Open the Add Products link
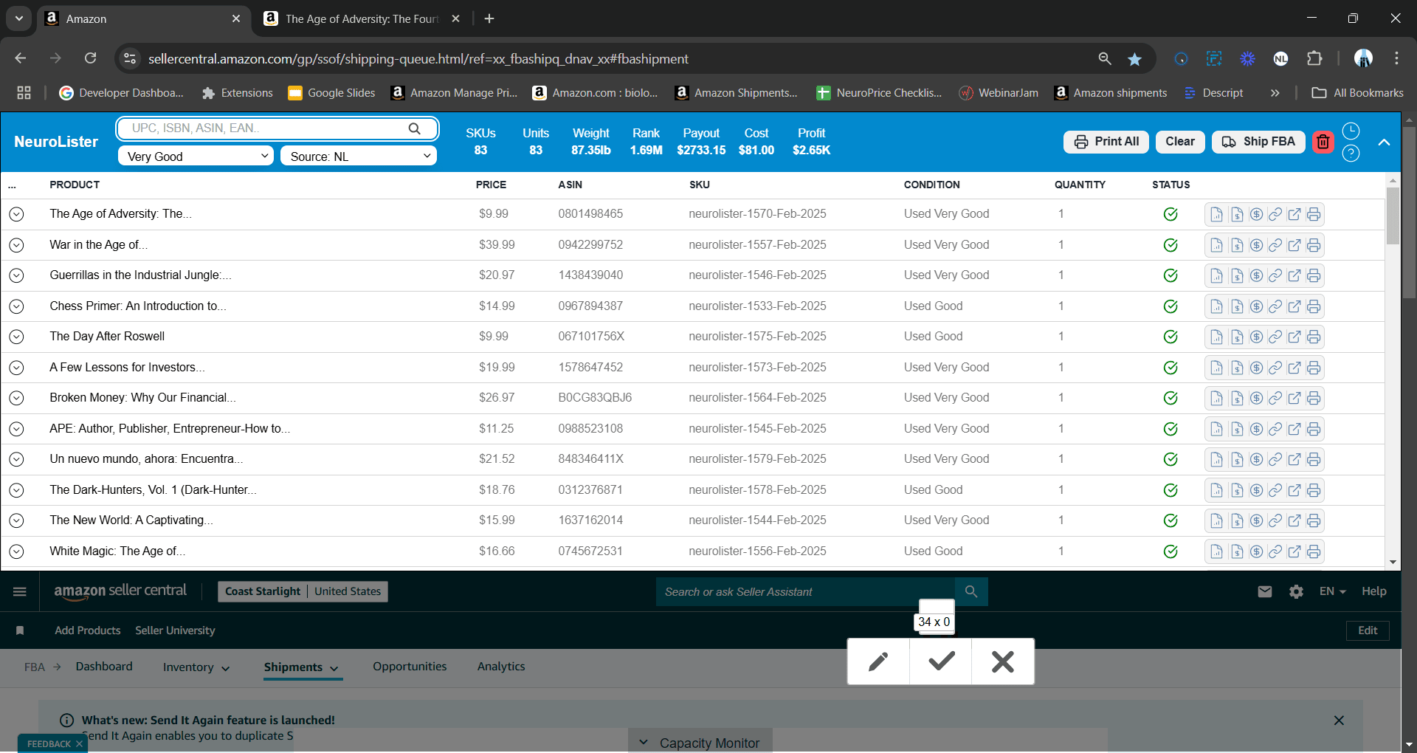This screenshot has height=753, width=1417. [x=87, y=630]
